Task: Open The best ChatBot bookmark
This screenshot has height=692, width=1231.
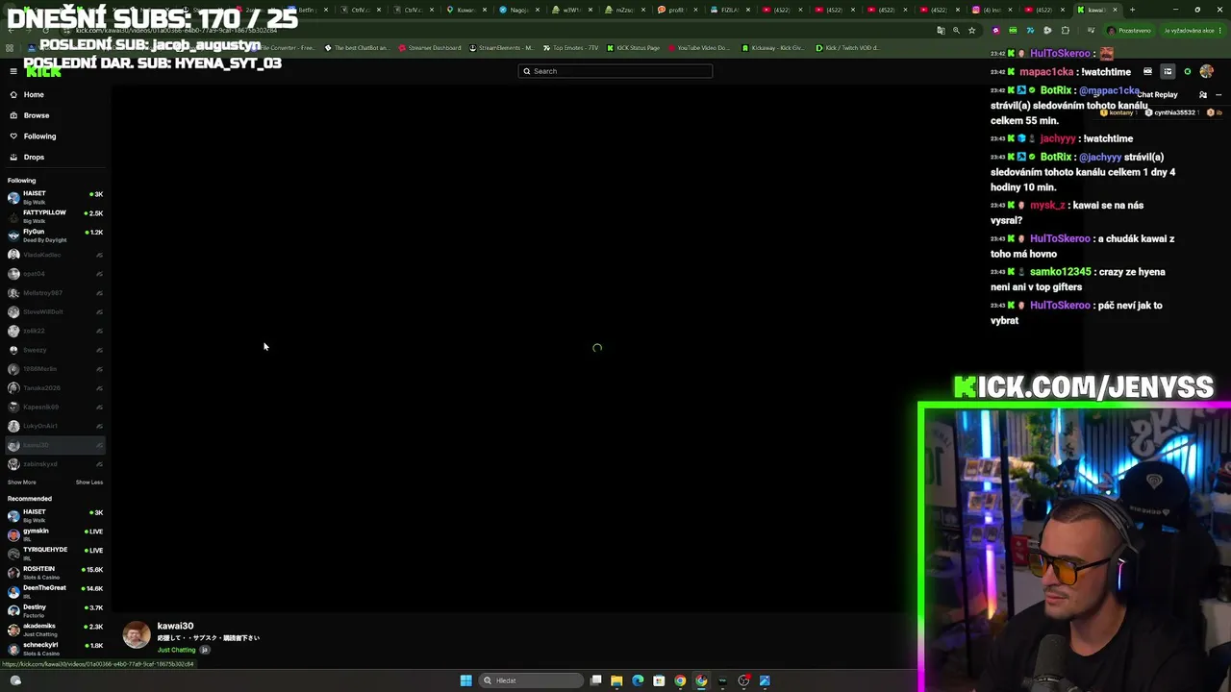Action: (x=357, y=48)
